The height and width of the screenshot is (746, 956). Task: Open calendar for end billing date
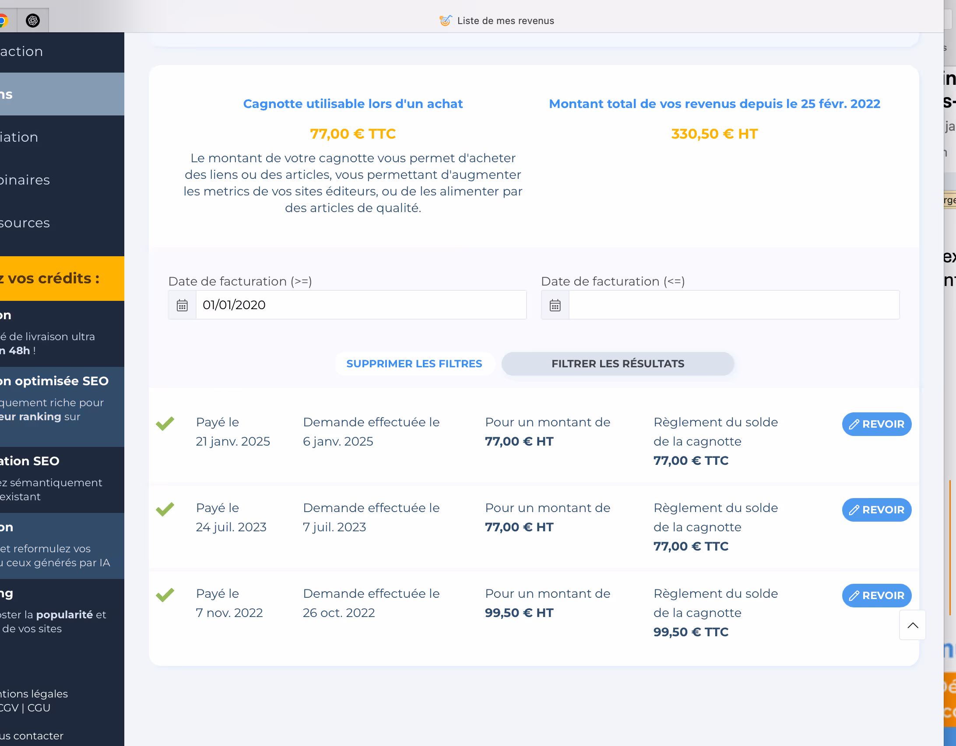[x=555, y=305]
